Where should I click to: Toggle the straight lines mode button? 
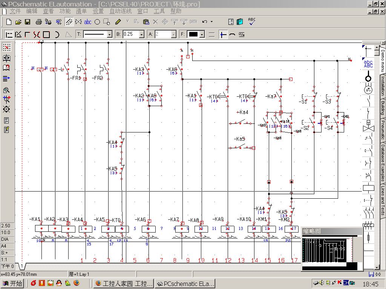click(x=9, y=35)
